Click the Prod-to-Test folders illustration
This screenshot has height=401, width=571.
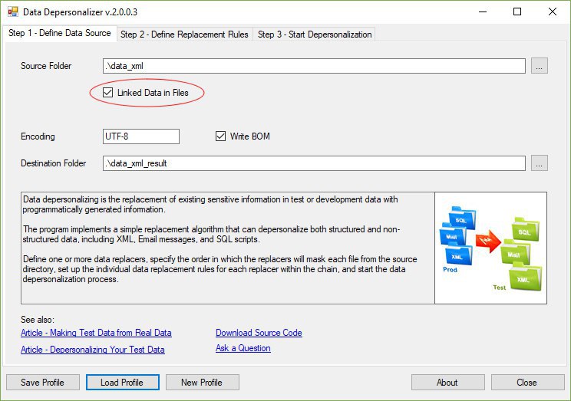490,248
